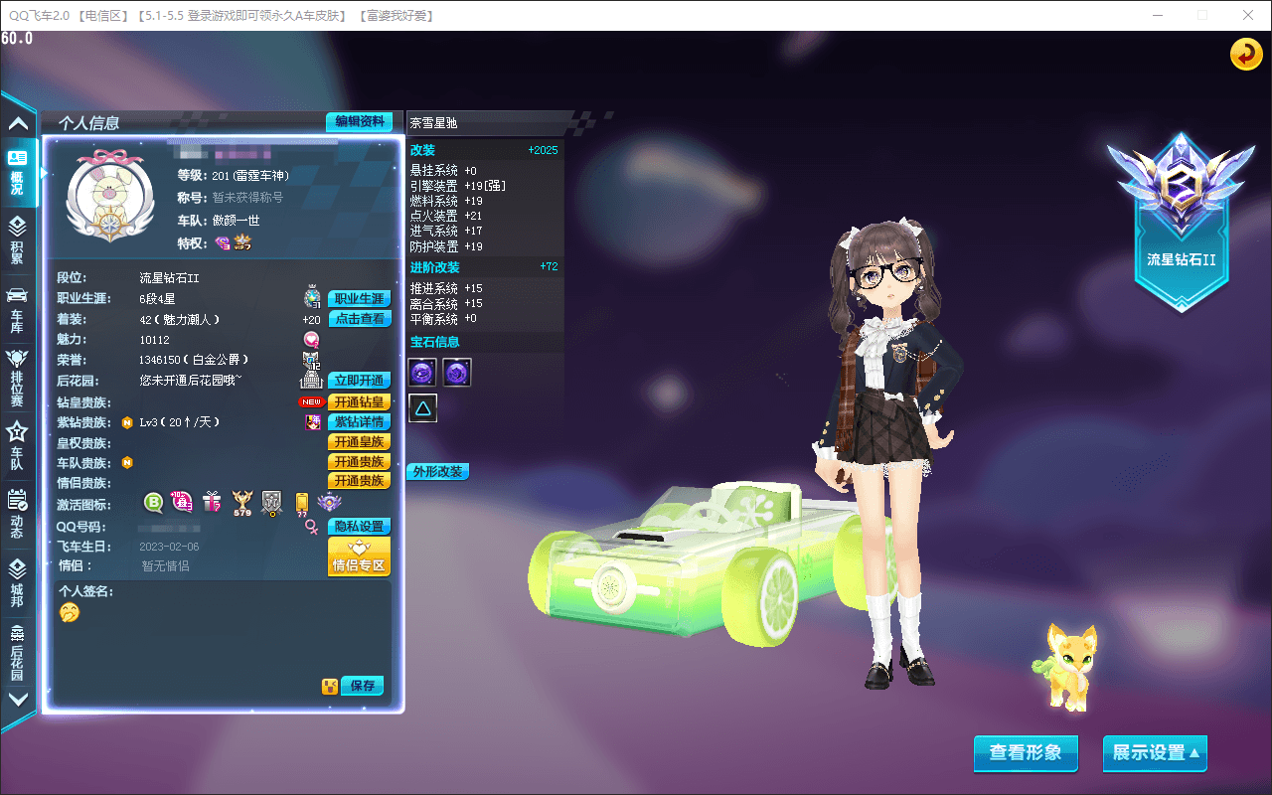Click the second purple gem slot
The image size is (1272, 795).
(x=456, y=373)
